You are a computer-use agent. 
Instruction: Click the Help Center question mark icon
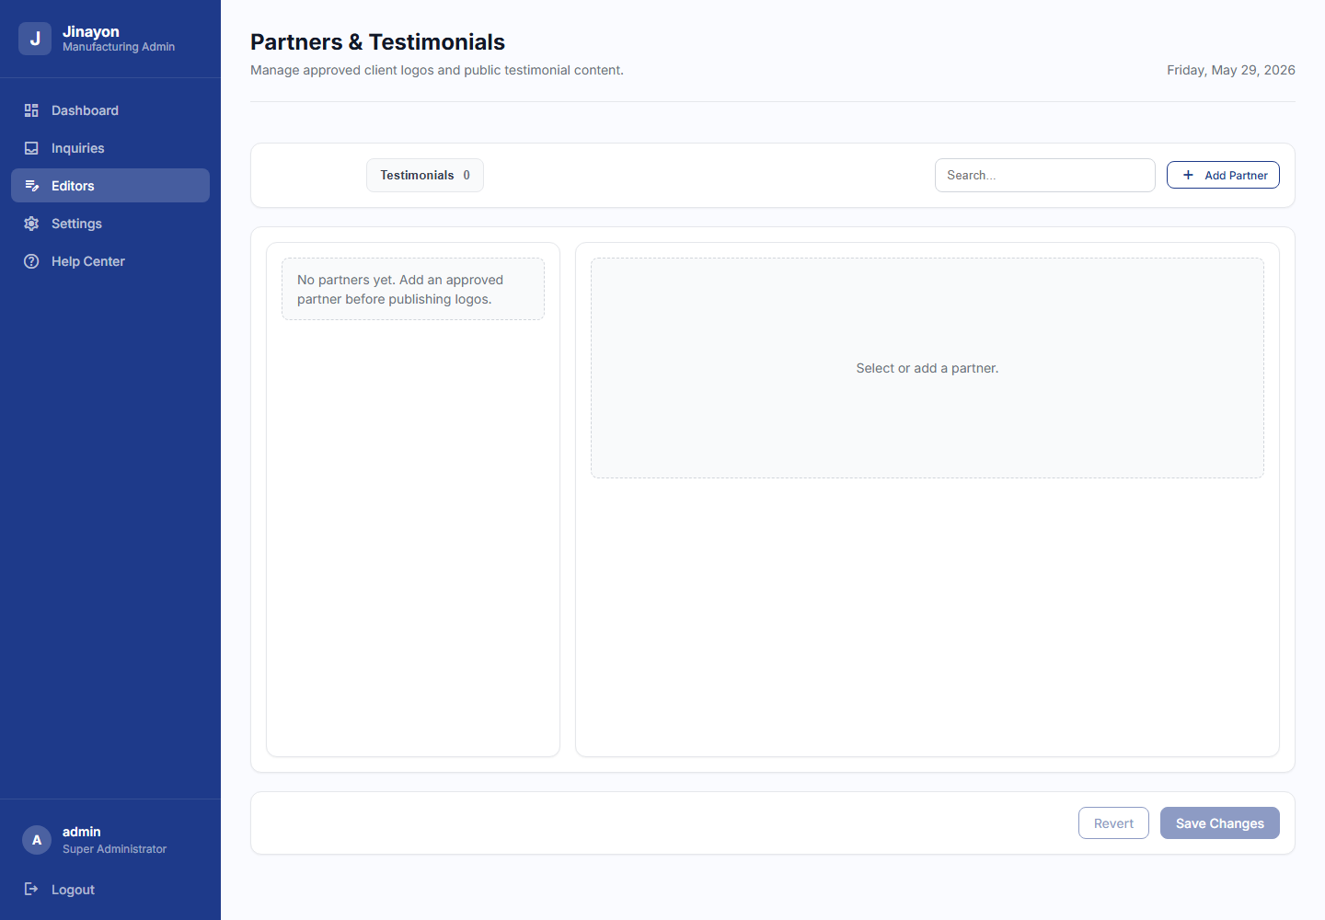tap(31, 261)
